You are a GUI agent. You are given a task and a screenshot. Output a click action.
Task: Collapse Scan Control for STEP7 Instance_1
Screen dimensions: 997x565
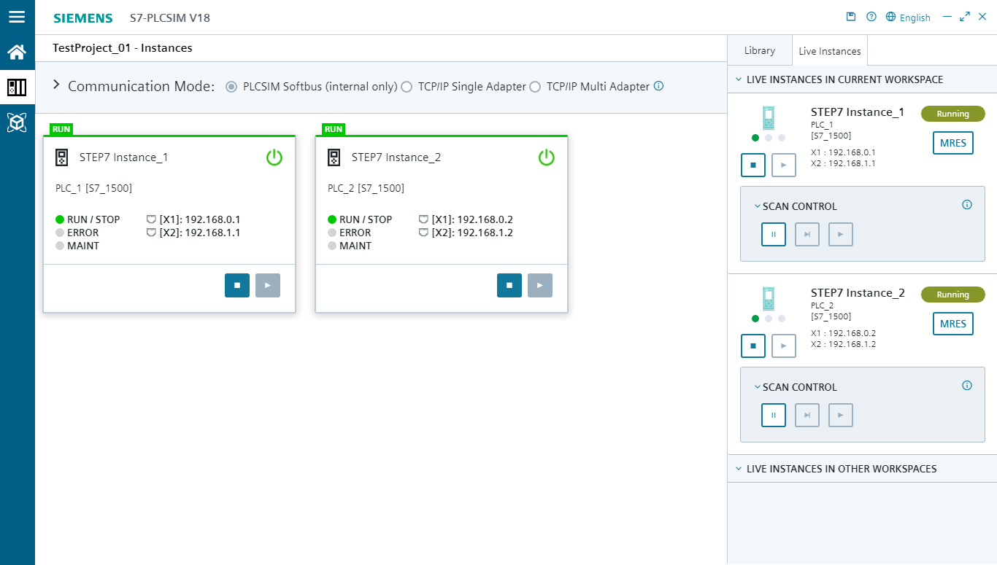point(758,206)
